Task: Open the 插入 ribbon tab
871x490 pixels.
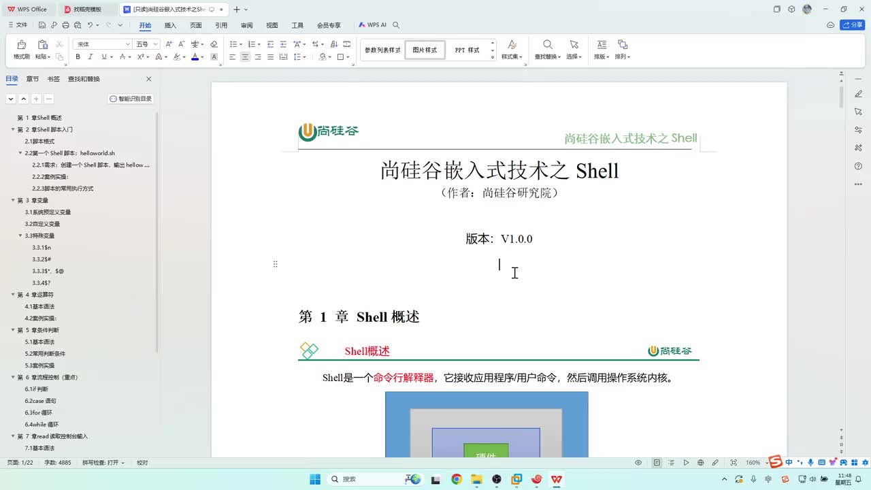Action: (170, 25)
